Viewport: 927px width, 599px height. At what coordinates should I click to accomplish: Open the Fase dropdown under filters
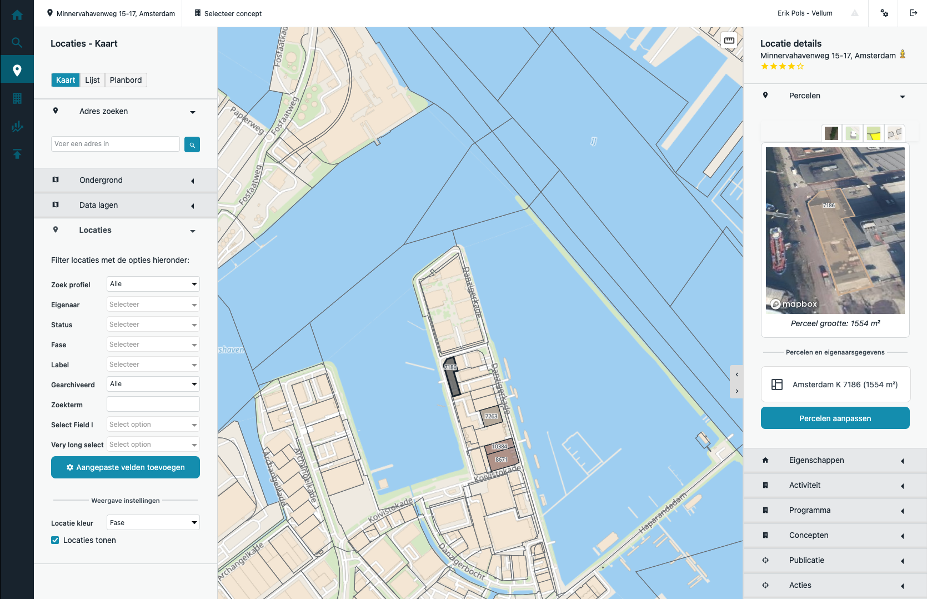pyautogui.click(x=153, y=344)
